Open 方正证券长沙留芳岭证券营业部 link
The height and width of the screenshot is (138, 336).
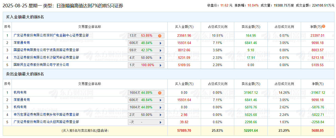click(46, 57)
